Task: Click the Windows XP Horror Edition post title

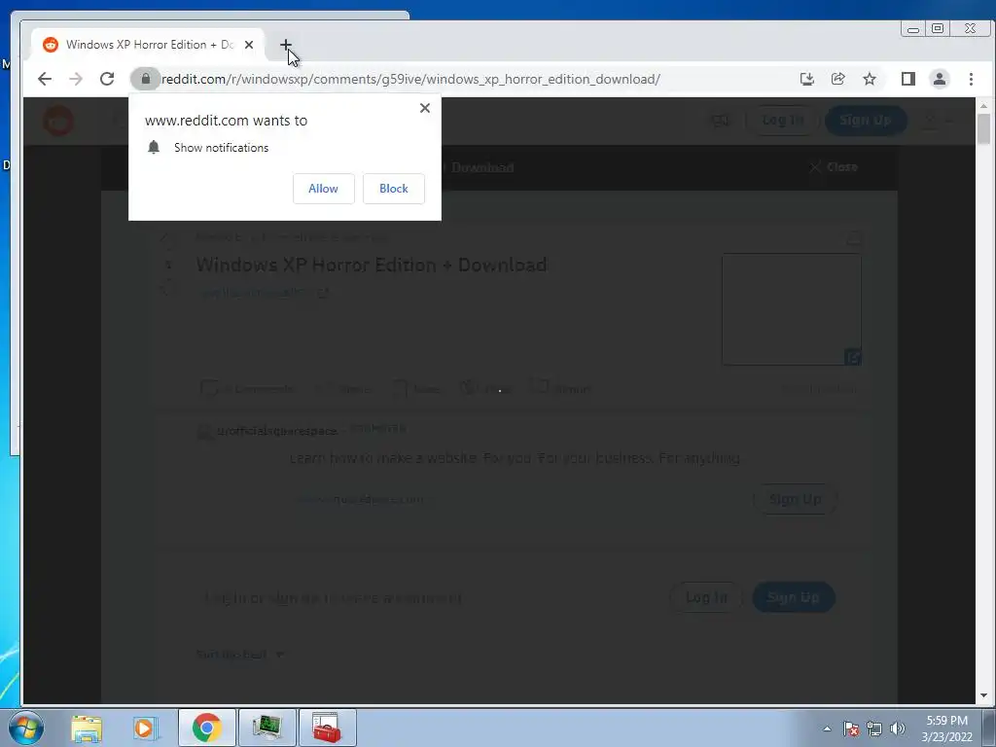Action: (372, 265)
